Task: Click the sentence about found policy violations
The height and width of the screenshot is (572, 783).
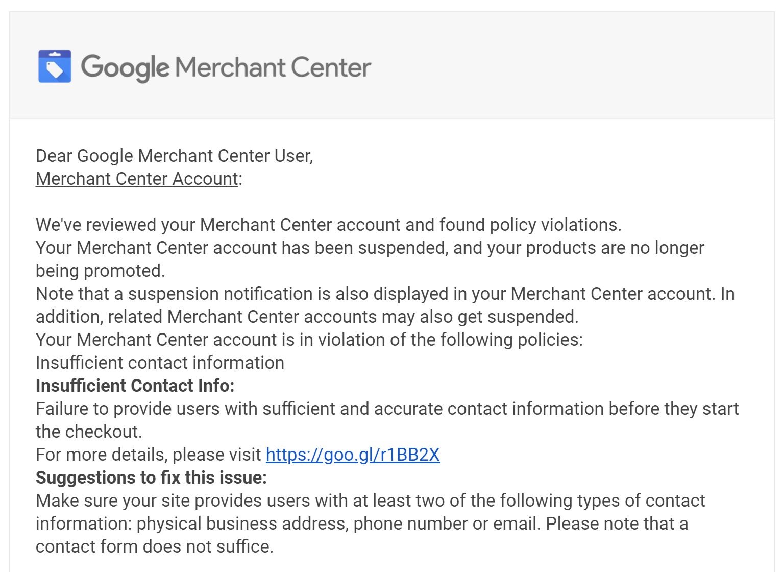Action: (329, 225)
